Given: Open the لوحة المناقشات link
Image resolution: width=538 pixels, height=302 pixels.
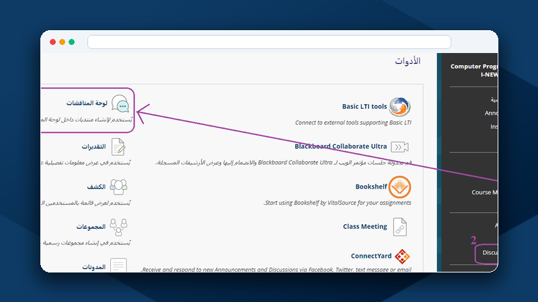Looking at the screenshot, I should click(x=87, y=103).
